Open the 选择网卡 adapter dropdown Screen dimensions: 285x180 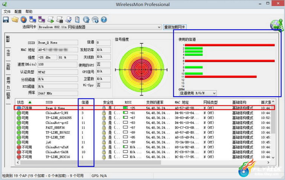[159, 27]
